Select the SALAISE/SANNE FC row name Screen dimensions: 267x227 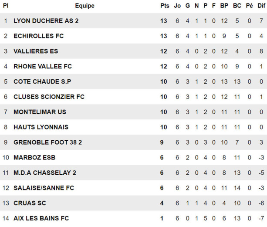[x=44, y=188]
